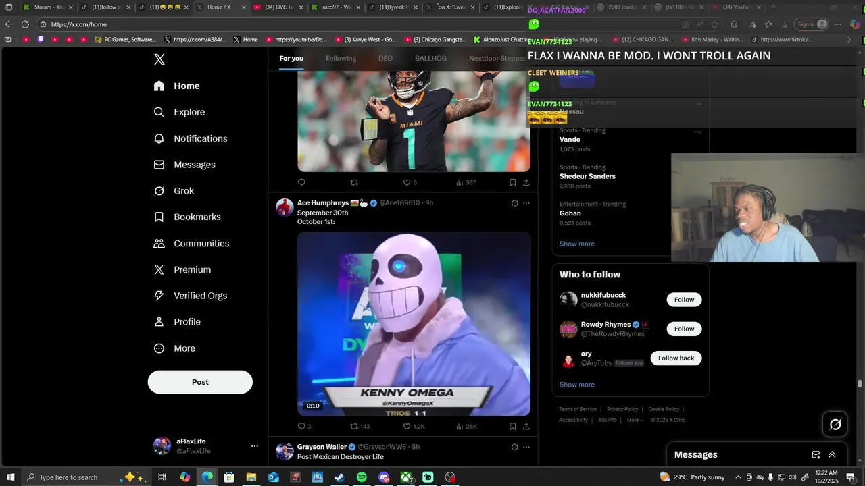Screen dimensions: 865x486
Task: Reply to Ace Humphreys post with 3 replies
Action: [304, 427]
